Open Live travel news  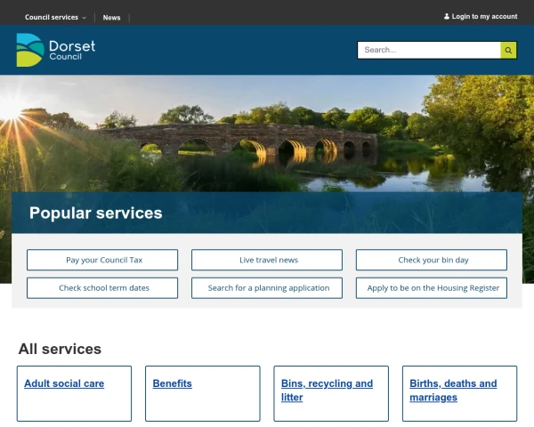[267, 260]
